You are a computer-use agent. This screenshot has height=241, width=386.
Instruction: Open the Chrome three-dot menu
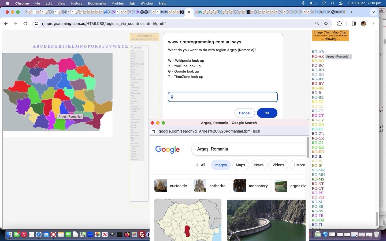pos(373,24)
